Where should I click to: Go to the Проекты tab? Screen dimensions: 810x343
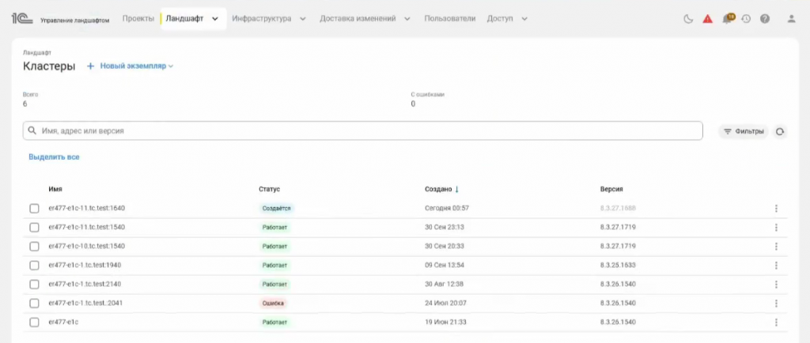tap(138, 18)
